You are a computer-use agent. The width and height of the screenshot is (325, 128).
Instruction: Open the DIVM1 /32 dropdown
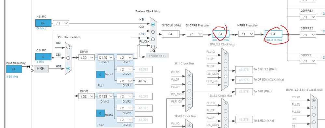pyautogui.click(x=87, y=58)
